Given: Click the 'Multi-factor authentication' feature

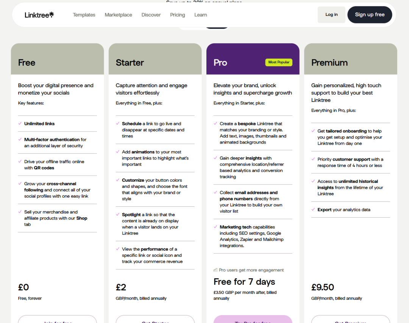Looking at the screenshot, I should tap(55, 143).
